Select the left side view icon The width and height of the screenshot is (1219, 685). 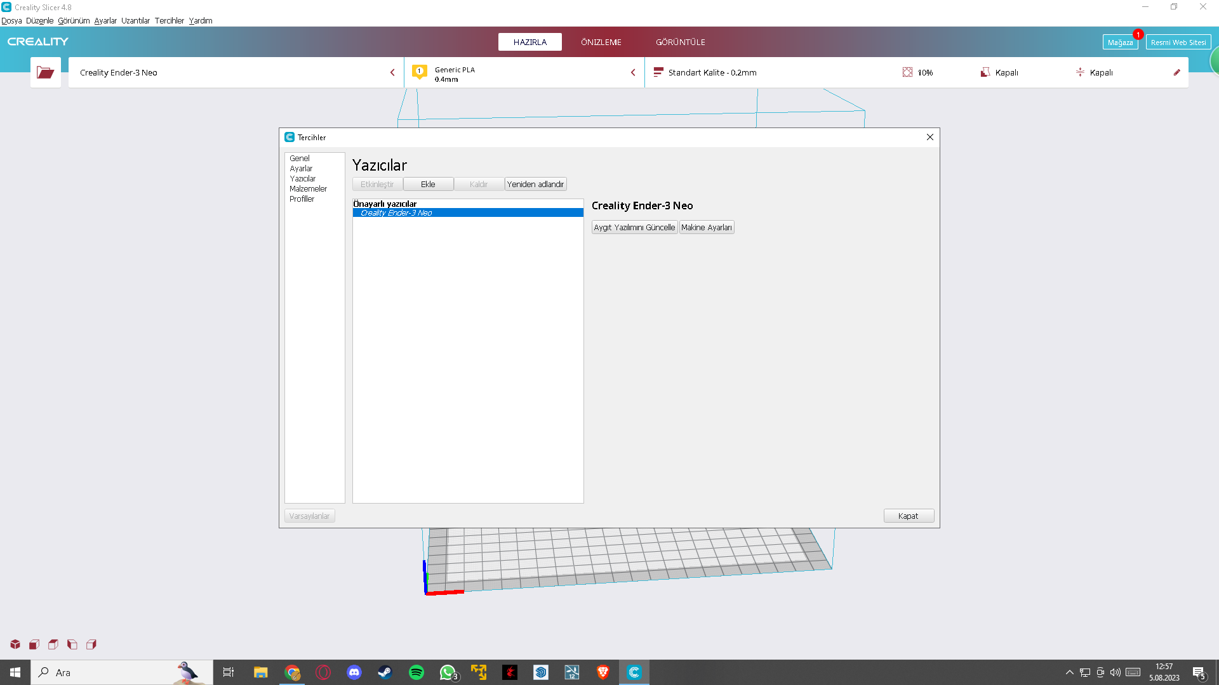coord(72,644)
